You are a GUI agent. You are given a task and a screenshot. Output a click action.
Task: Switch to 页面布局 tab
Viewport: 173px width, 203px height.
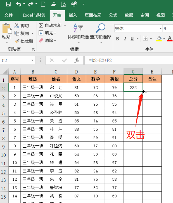[x=93, y=15]
